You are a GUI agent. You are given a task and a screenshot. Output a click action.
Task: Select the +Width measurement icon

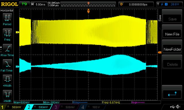pos(7,79)
